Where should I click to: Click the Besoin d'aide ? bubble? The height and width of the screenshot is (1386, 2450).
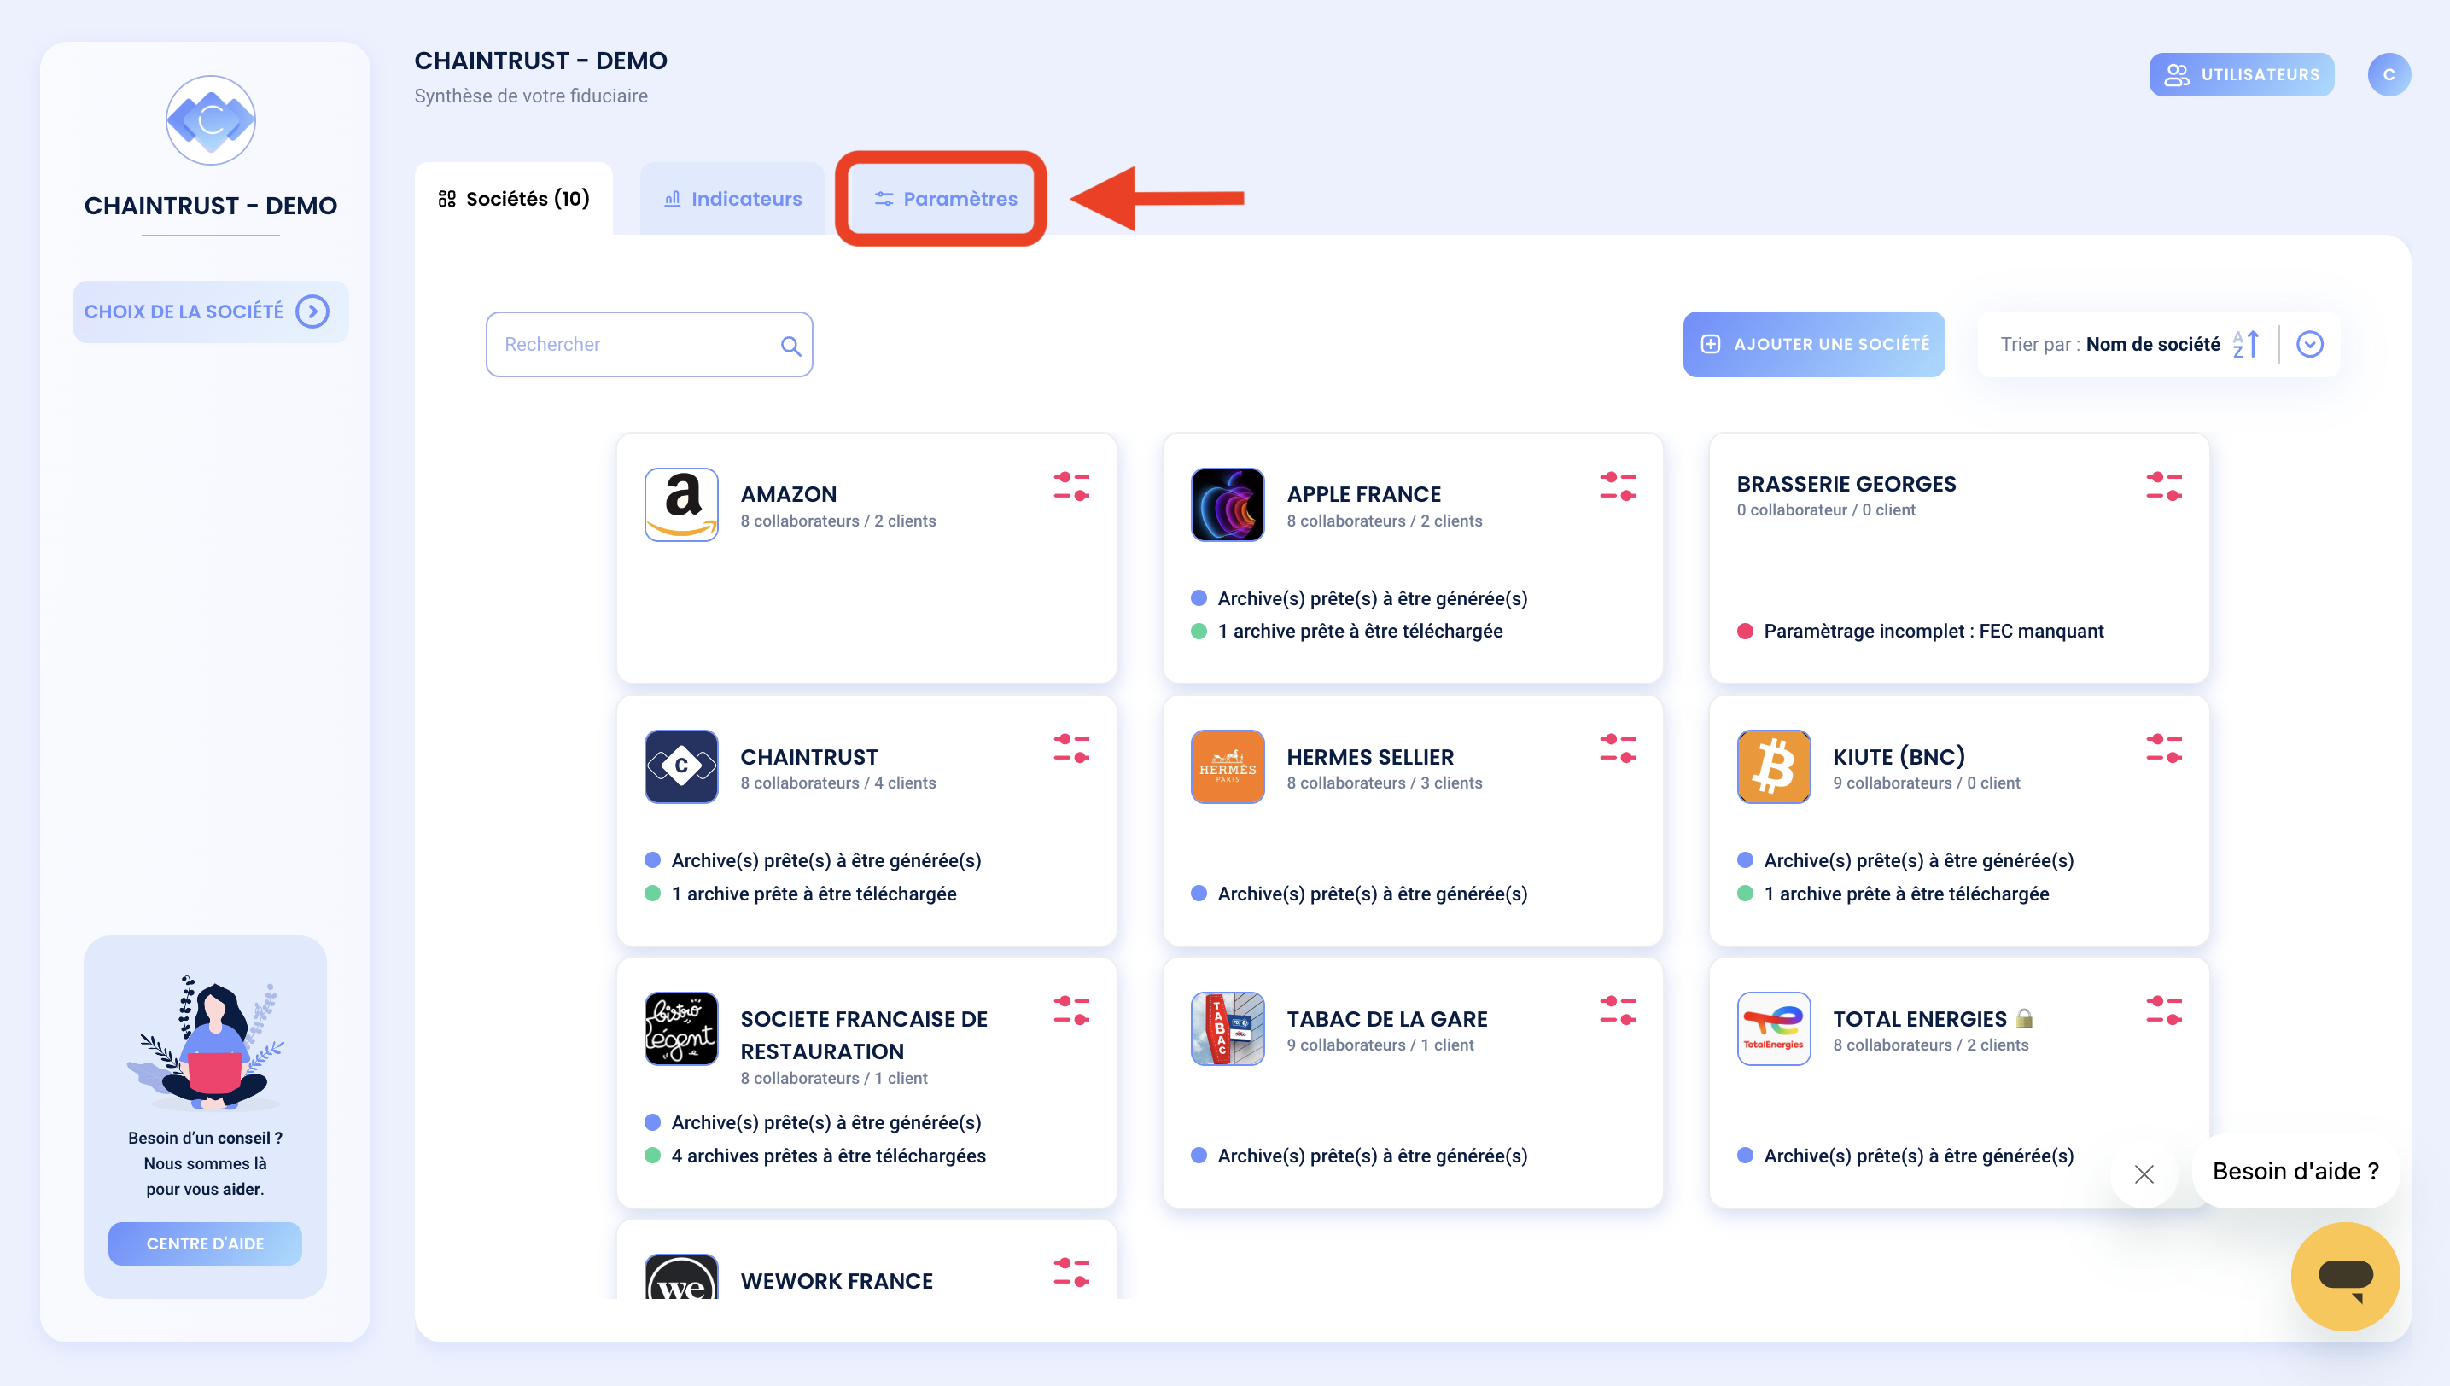tap(2295, 1171)
